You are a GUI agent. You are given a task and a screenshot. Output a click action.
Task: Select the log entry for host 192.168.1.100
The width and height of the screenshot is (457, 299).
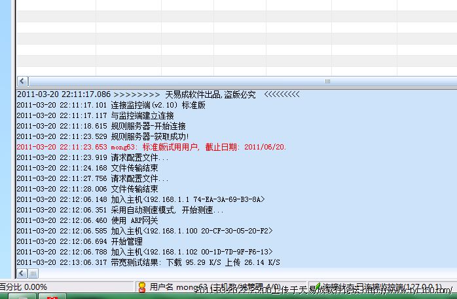144,231
